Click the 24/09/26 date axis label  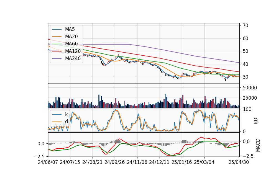pyautogui.click(x=115, y=162)
